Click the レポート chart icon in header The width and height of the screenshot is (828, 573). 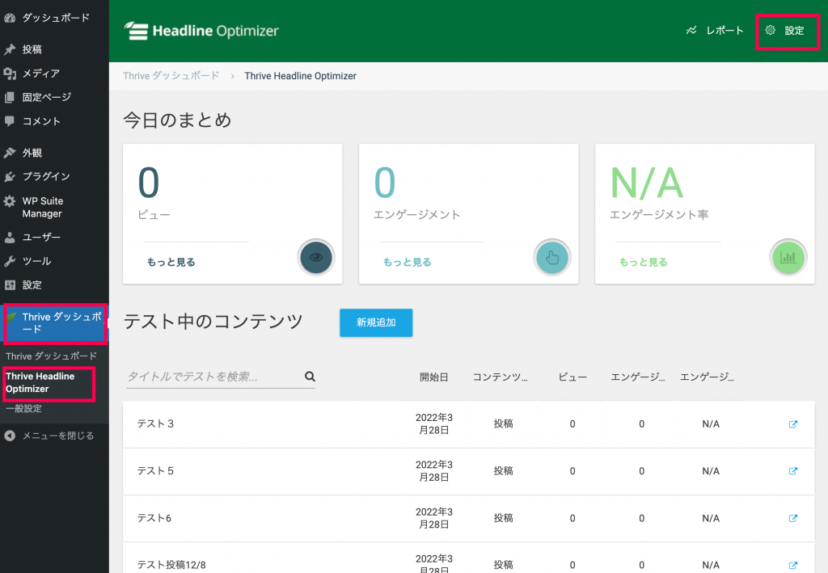point(691,30)
